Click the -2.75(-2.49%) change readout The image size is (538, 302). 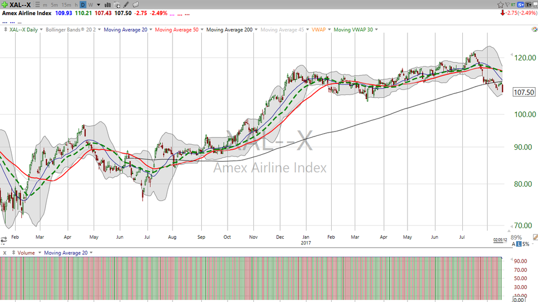point(522,13)
